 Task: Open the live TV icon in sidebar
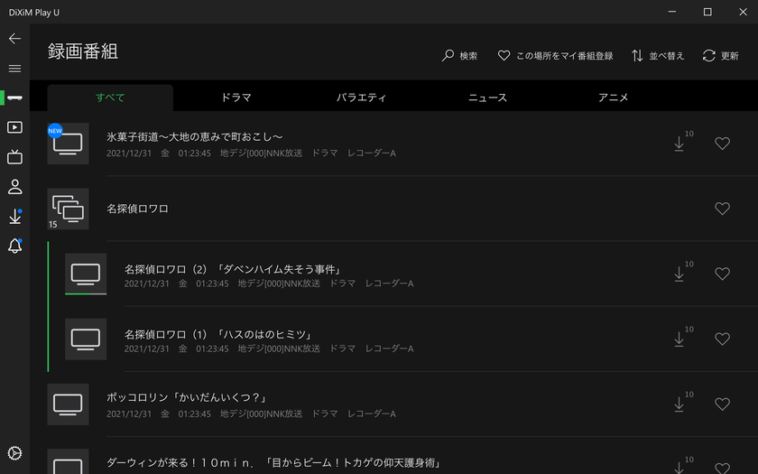tap(14, 157)
